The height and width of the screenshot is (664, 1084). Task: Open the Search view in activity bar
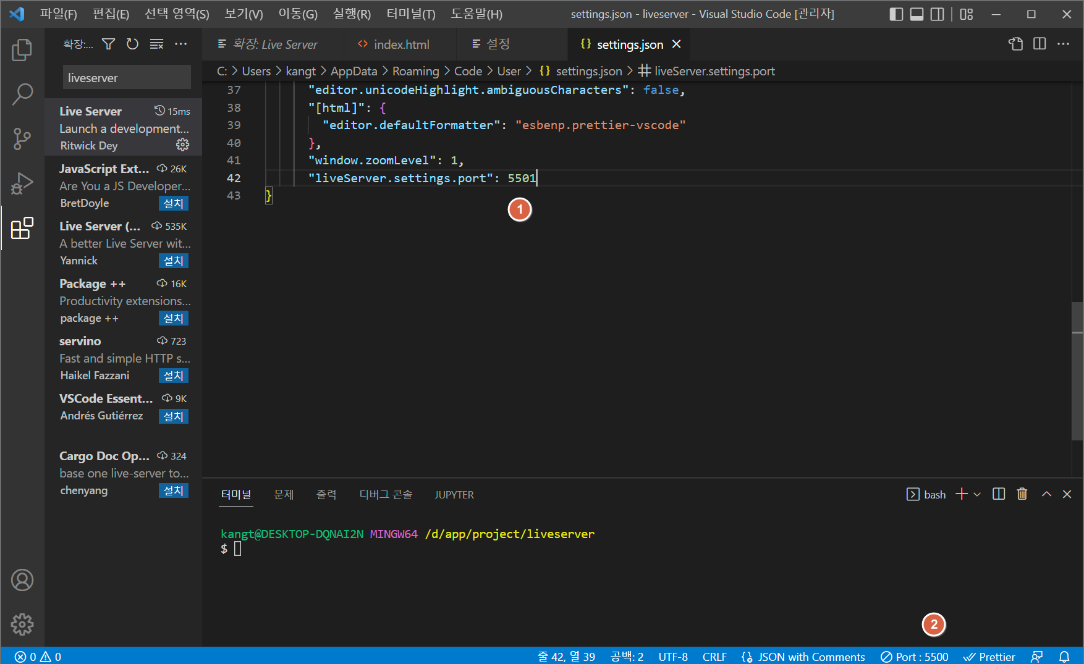pos(22,95)
